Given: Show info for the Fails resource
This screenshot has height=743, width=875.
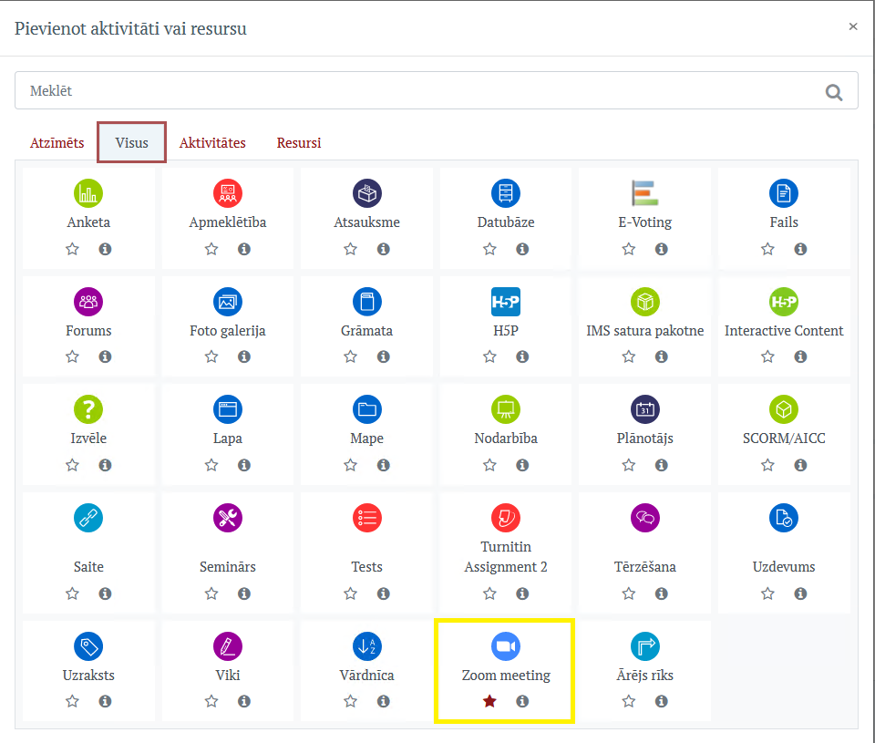Looking at the screenshot, I should coord(800,249).
